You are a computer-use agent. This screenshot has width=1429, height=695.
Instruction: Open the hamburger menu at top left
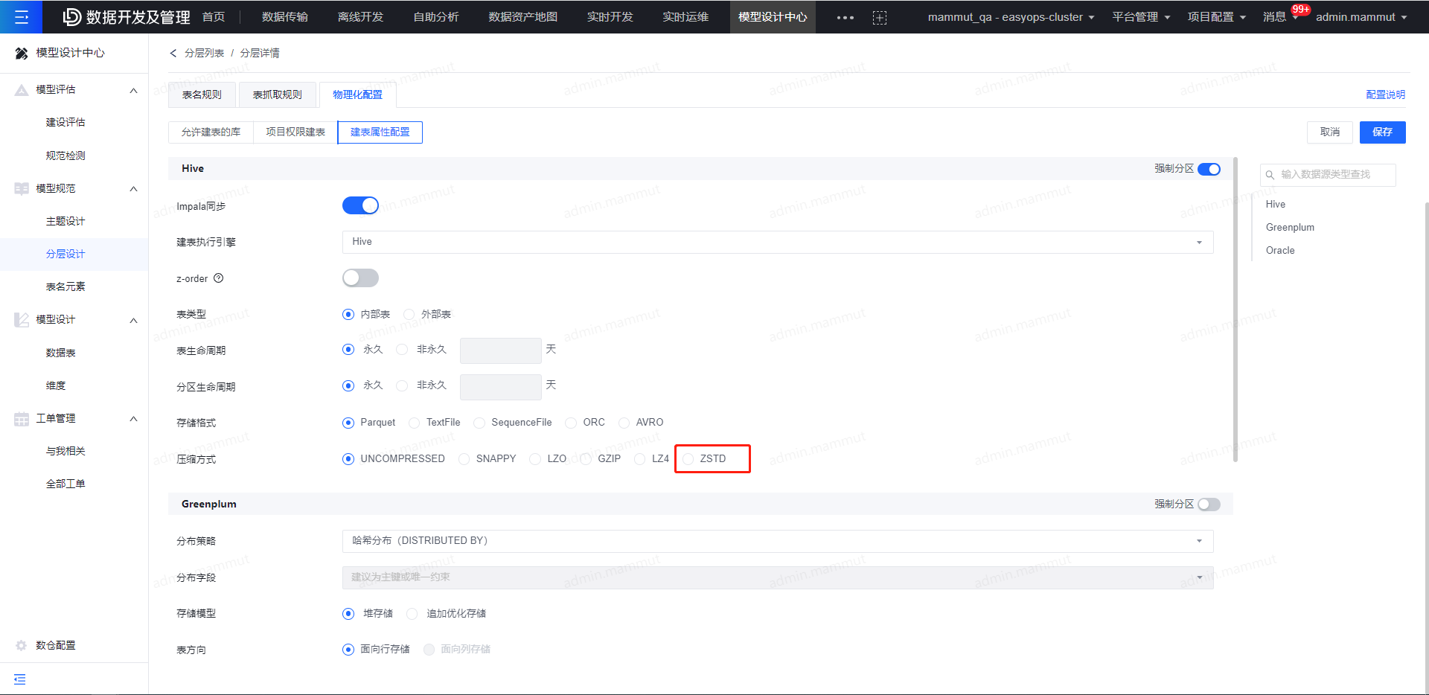click(21, 16)
